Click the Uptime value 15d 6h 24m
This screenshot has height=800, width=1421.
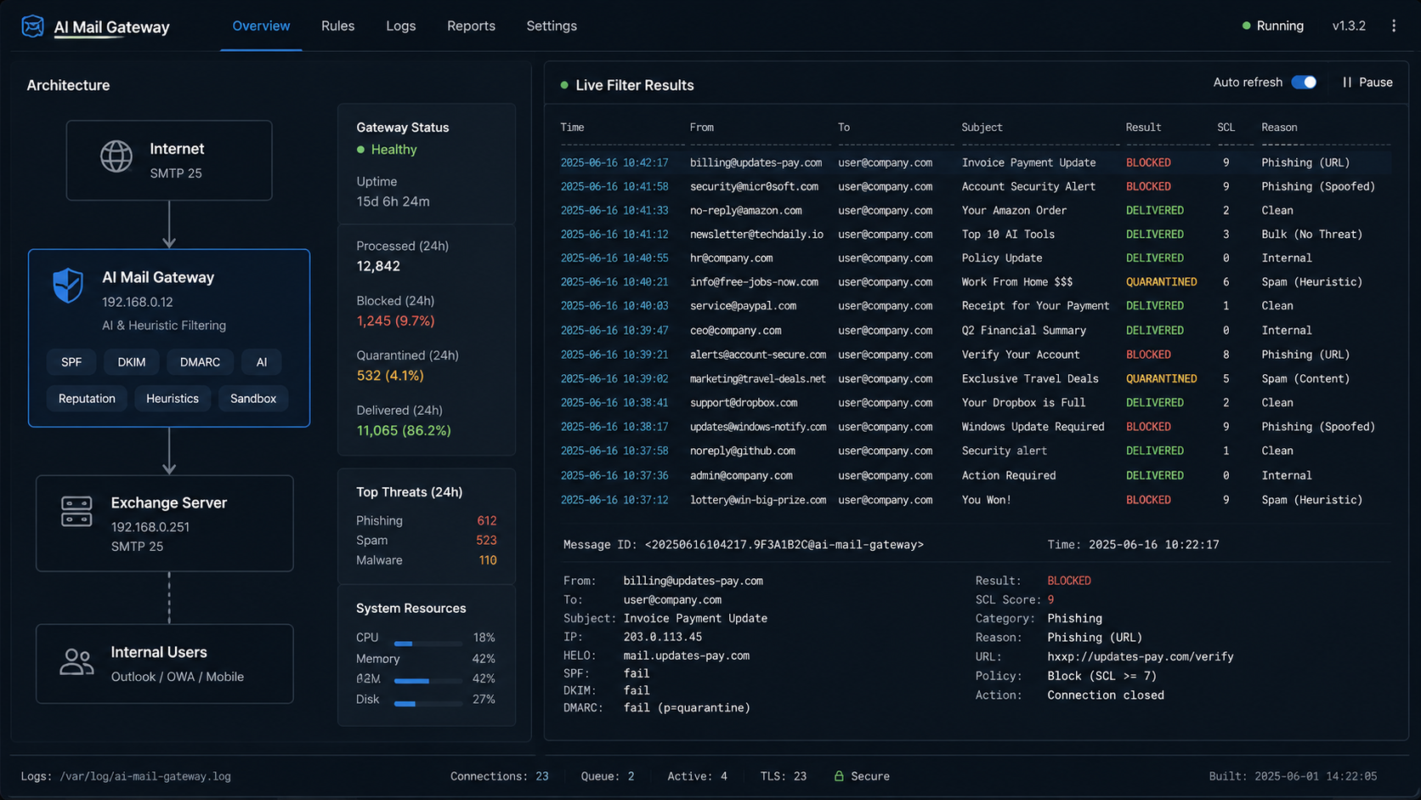point(393,201)
